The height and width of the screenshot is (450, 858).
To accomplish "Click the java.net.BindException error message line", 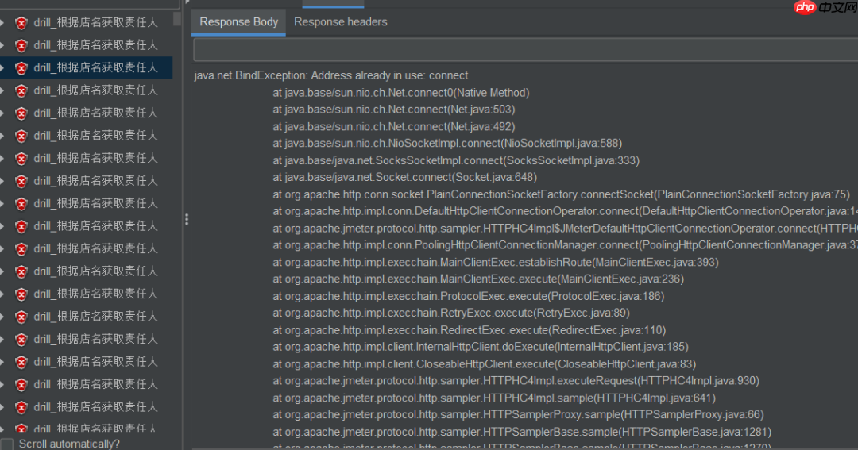I will pyautogui.click(x=331, y=75).
